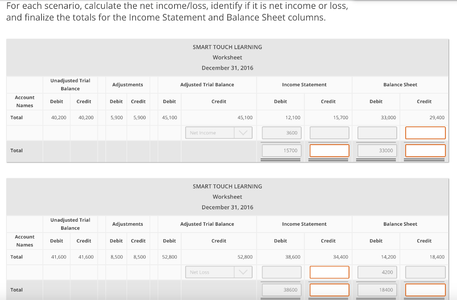Viewport: 457px width, 300px height.
Task: Click the 4200 Balance Sheet Debit field
Action: pyautogui.click(x=377, y=272)
